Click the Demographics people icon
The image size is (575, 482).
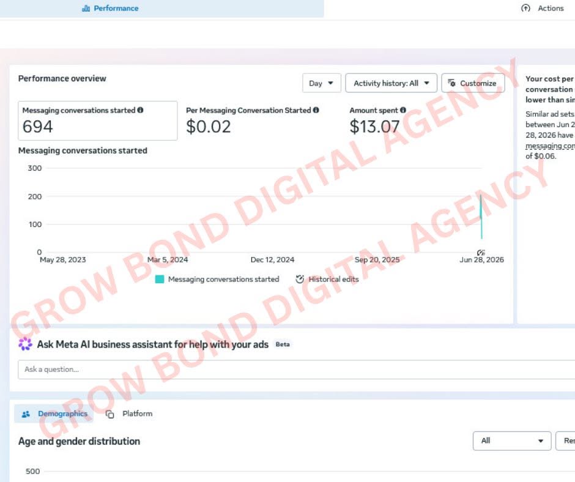tap(26, 414)
